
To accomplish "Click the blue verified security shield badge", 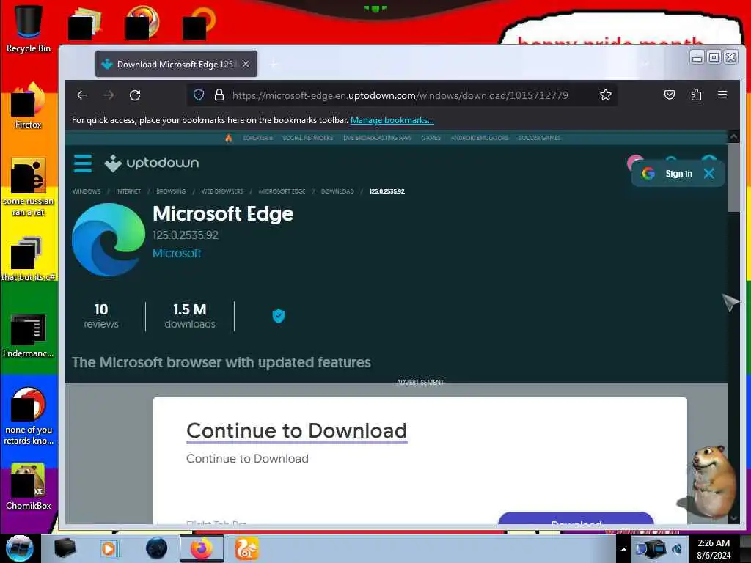I will [x=278, y=316].
